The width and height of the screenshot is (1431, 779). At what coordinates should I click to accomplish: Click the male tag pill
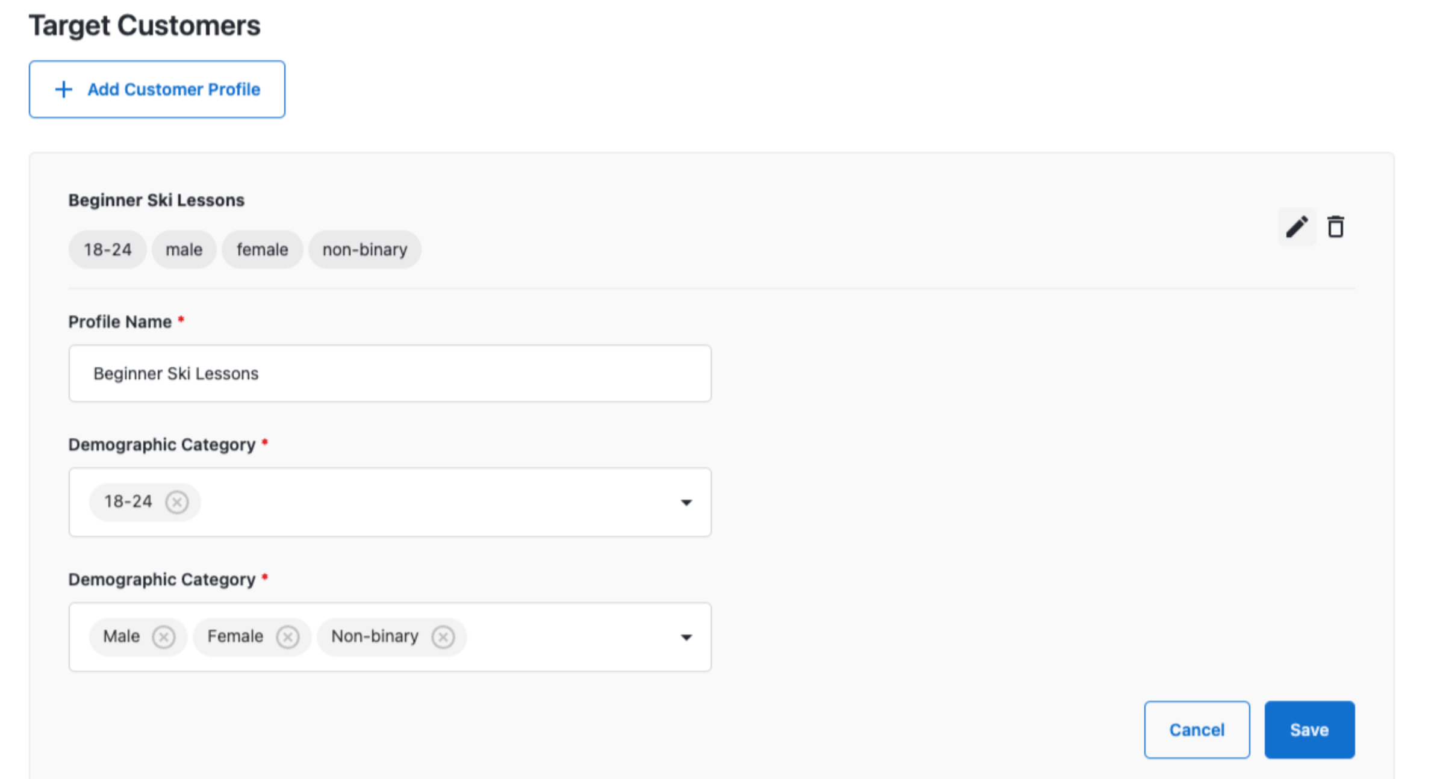184,249
